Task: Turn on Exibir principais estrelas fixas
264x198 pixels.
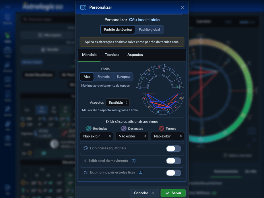Action: point(174,173)
